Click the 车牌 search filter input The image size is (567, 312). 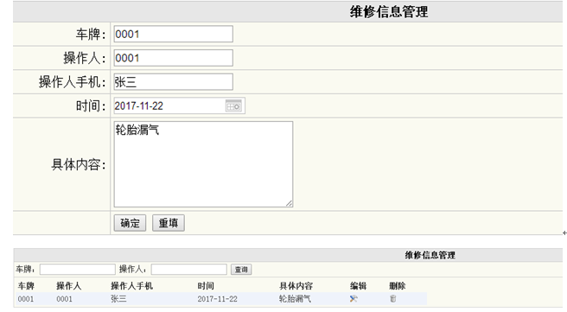point(78,270)
